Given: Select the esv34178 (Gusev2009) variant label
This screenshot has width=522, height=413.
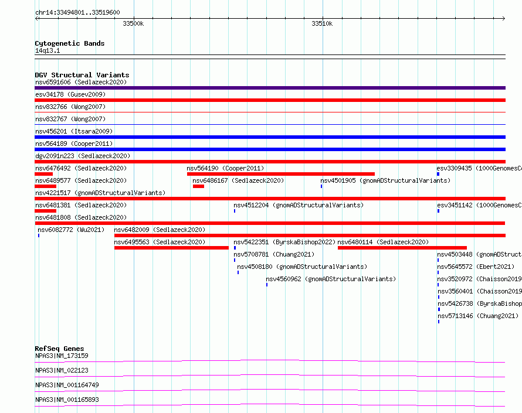Looking at the screenshot, I should click(70, 94).
